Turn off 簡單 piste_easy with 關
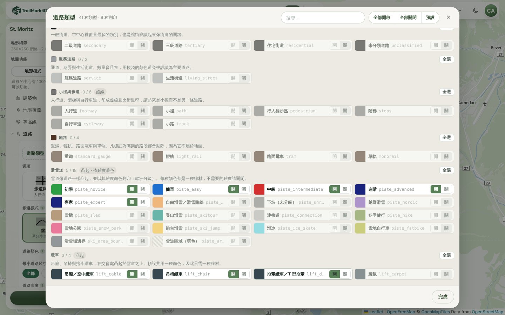Viewport: 505px width, 315px height. (x=244, y=189)
